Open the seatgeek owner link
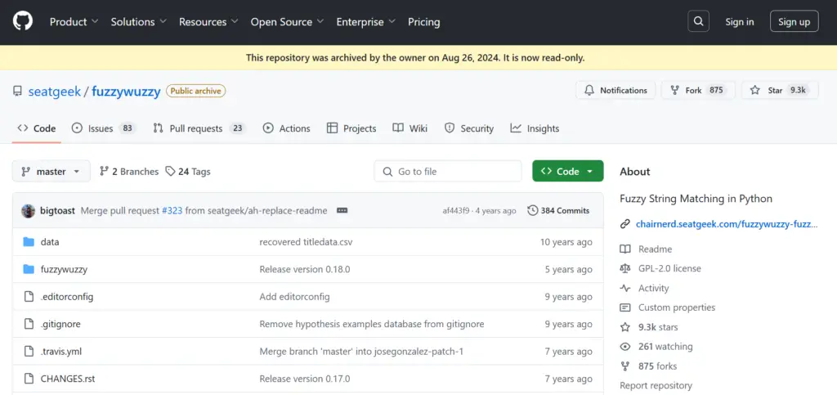This screenshot has width=837, height=395. pos(55,92)
